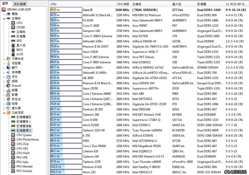The image size is (249, 175).
Task: Expand the DirectX tree node arrow
Action: click(x=4, y=86)
